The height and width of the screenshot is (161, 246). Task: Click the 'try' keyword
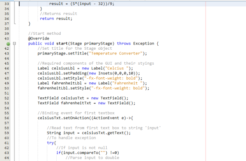tap(50, 143)
